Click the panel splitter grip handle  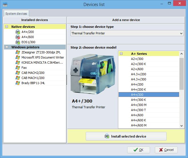pos(67,80)
